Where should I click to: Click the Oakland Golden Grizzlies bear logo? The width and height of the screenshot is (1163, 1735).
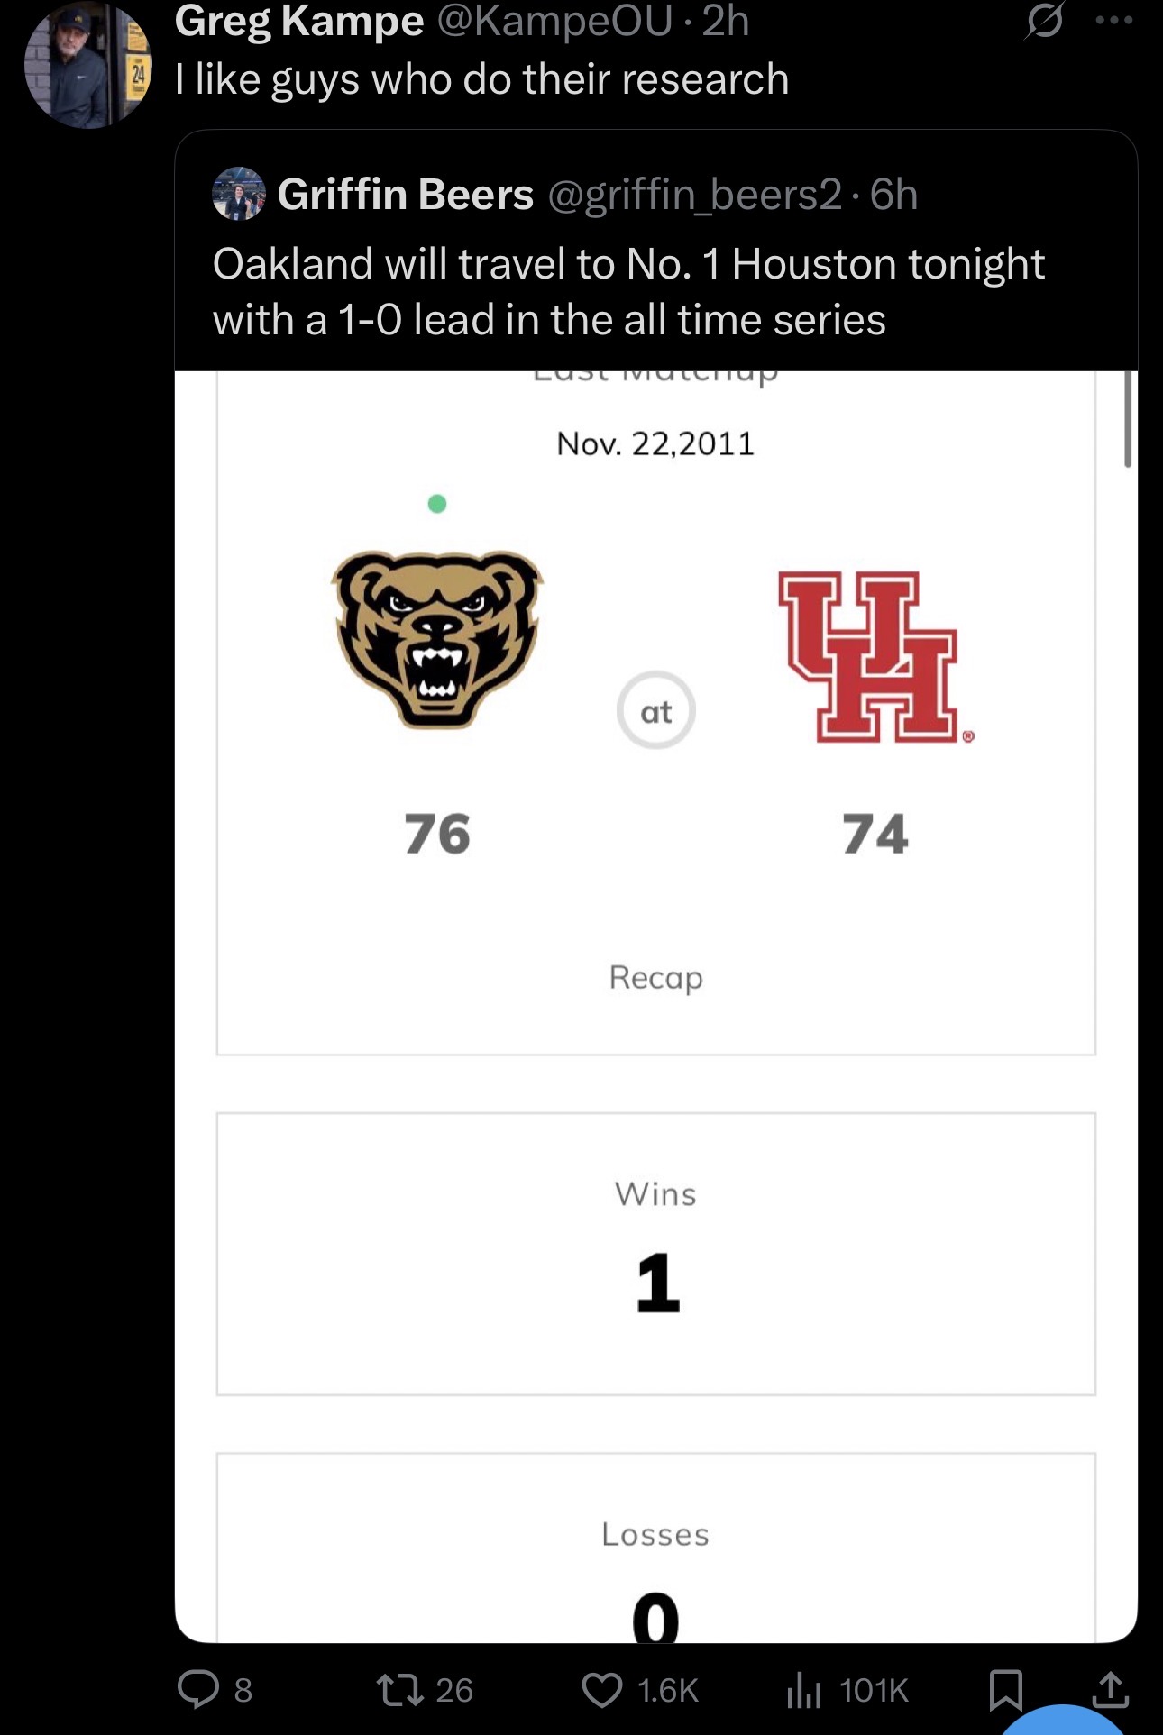(437, 637)
